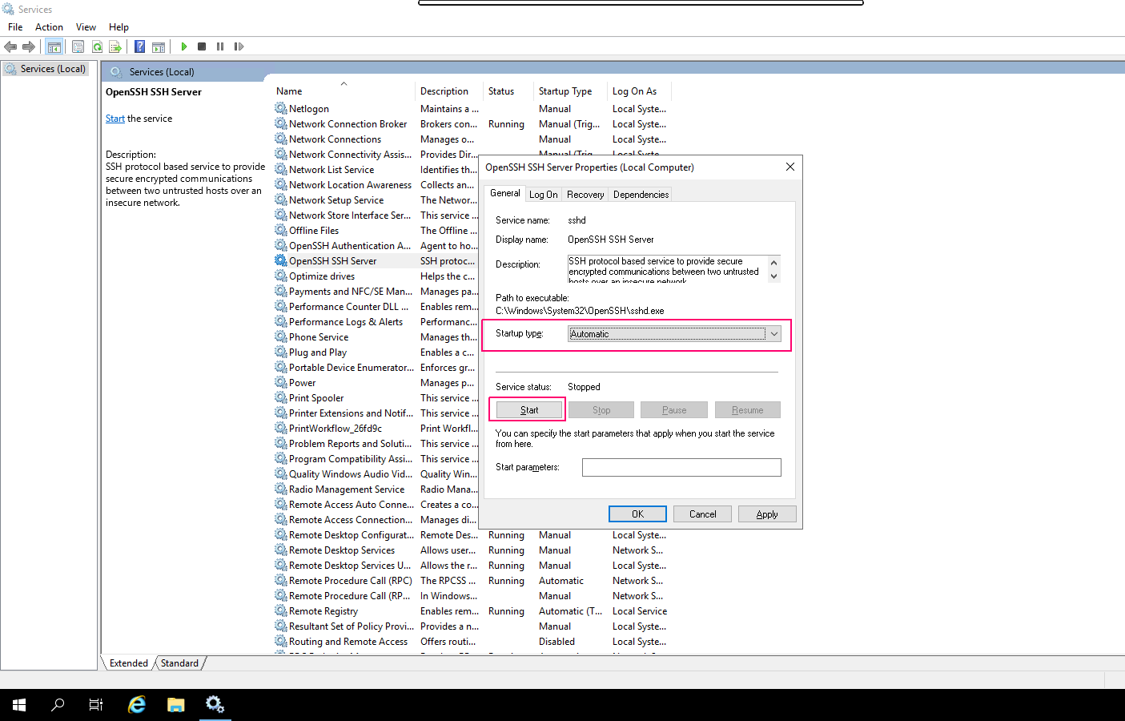
Task: Toggle Show/Hide Console Tree toolbar icon
Action: 54,46
